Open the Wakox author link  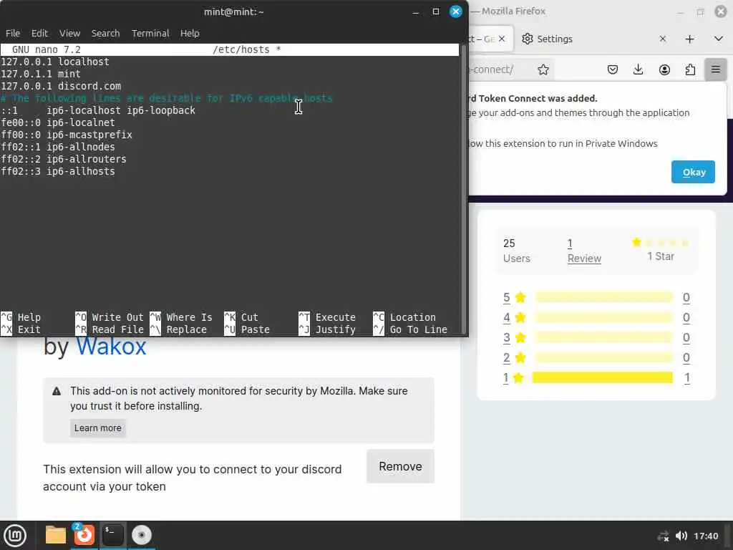[111, 346]
